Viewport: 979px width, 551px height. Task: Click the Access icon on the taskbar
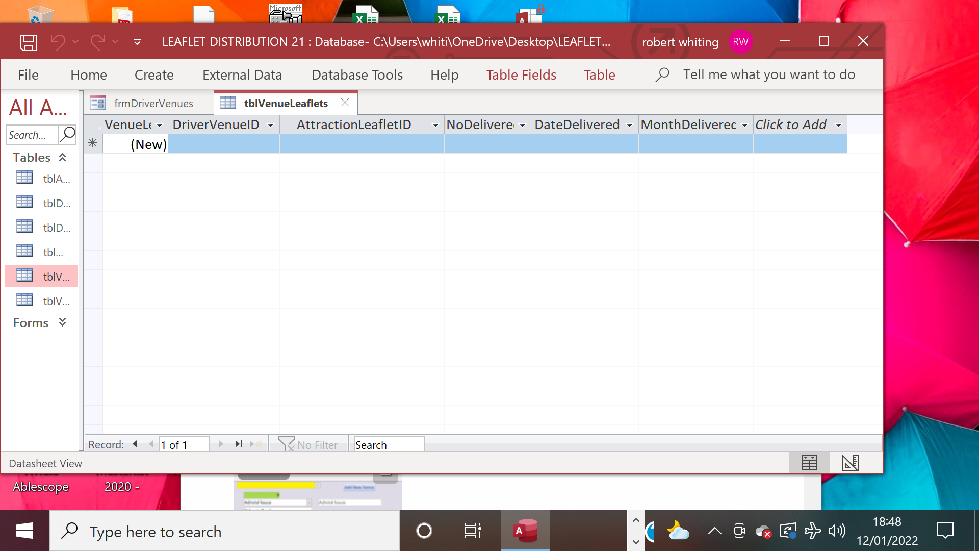point(525,531)
